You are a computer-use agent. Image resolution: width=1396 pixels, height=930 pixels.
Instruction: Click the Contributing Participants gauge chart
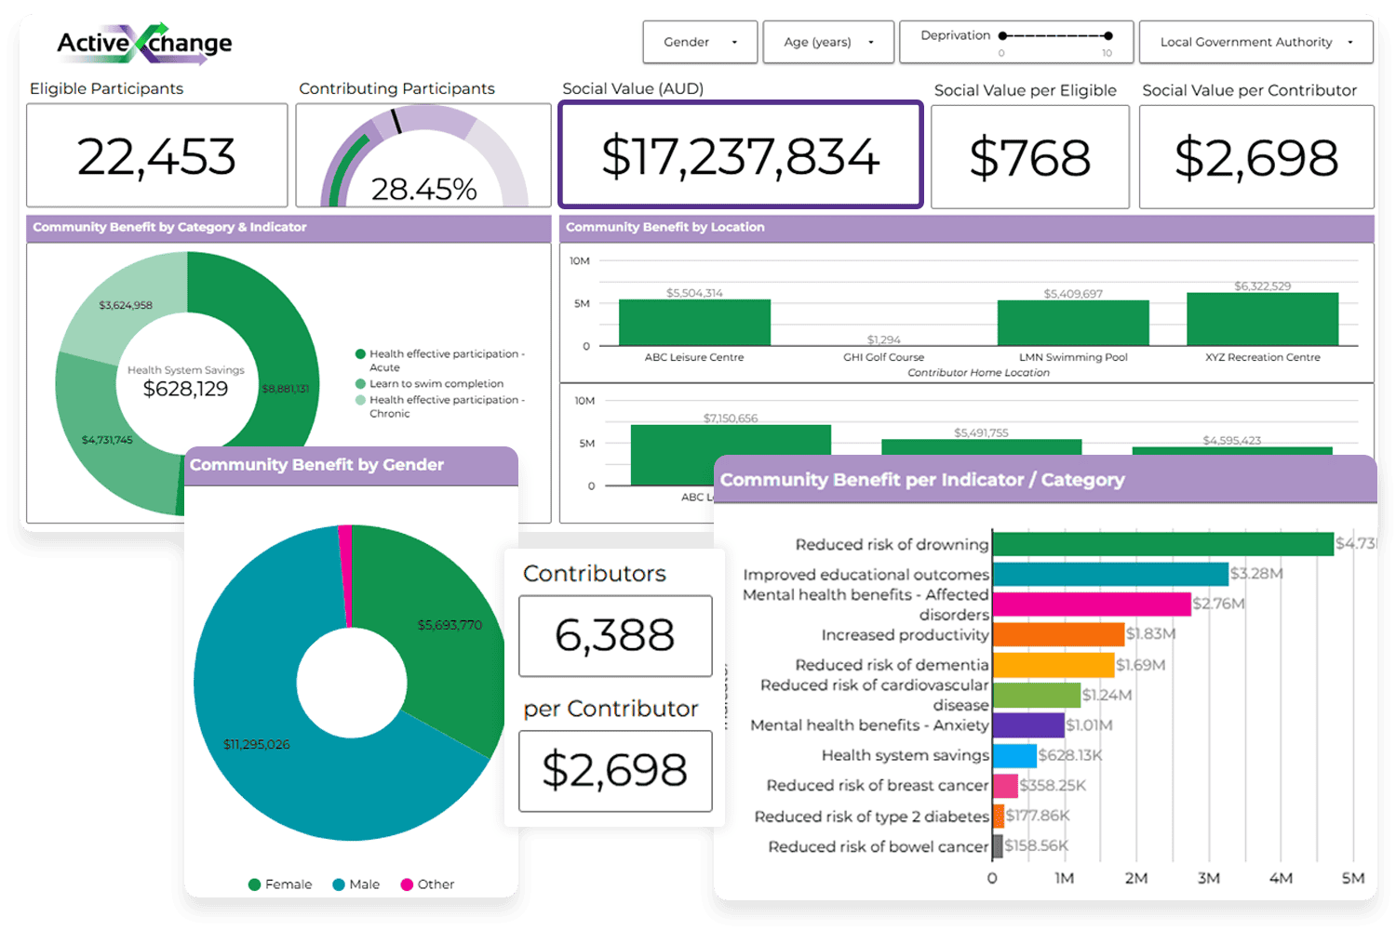click(423, 156)
